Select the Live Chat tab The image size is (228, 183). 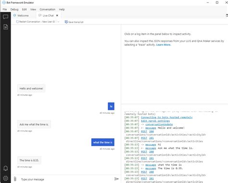(48, 15)
